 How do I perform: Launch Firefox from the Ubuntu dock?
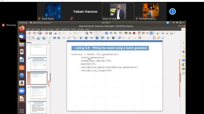pyautogui.click(x=22, y=28)
